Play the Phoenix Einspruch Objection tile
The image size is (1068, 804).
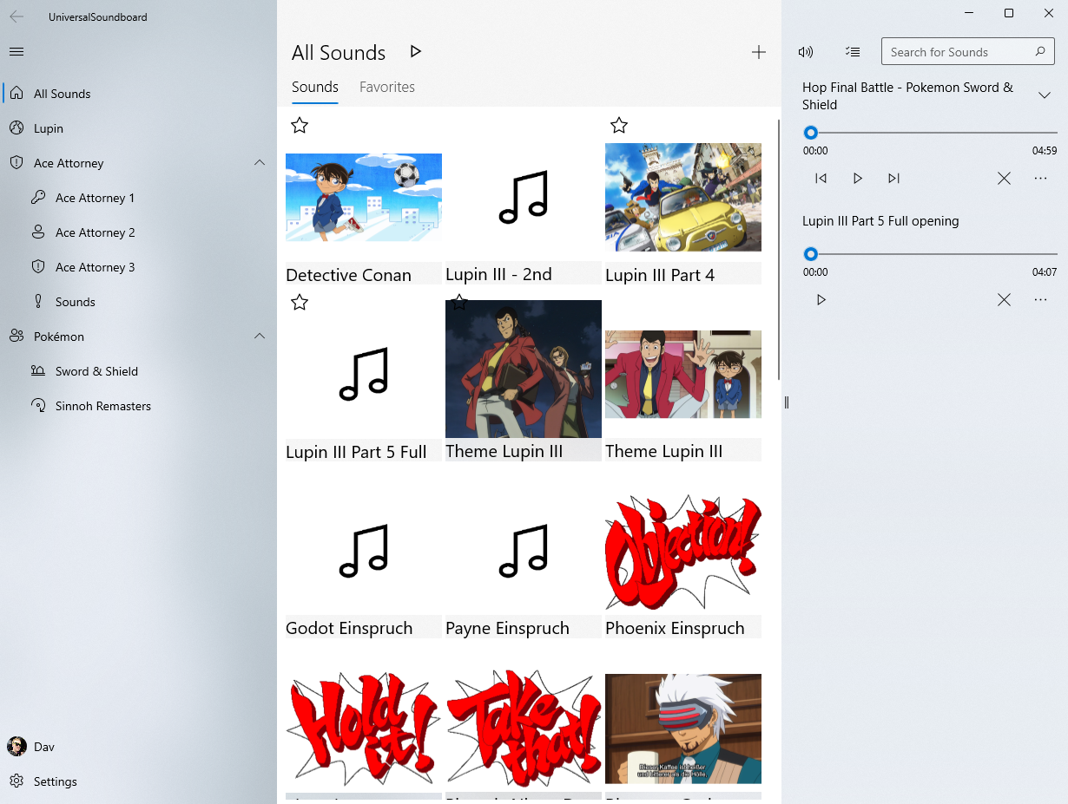tap(683, 552)
